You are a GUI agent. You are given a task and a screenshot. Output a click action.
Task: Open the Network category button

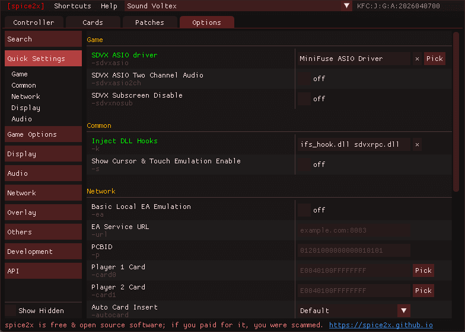(43, 193)
